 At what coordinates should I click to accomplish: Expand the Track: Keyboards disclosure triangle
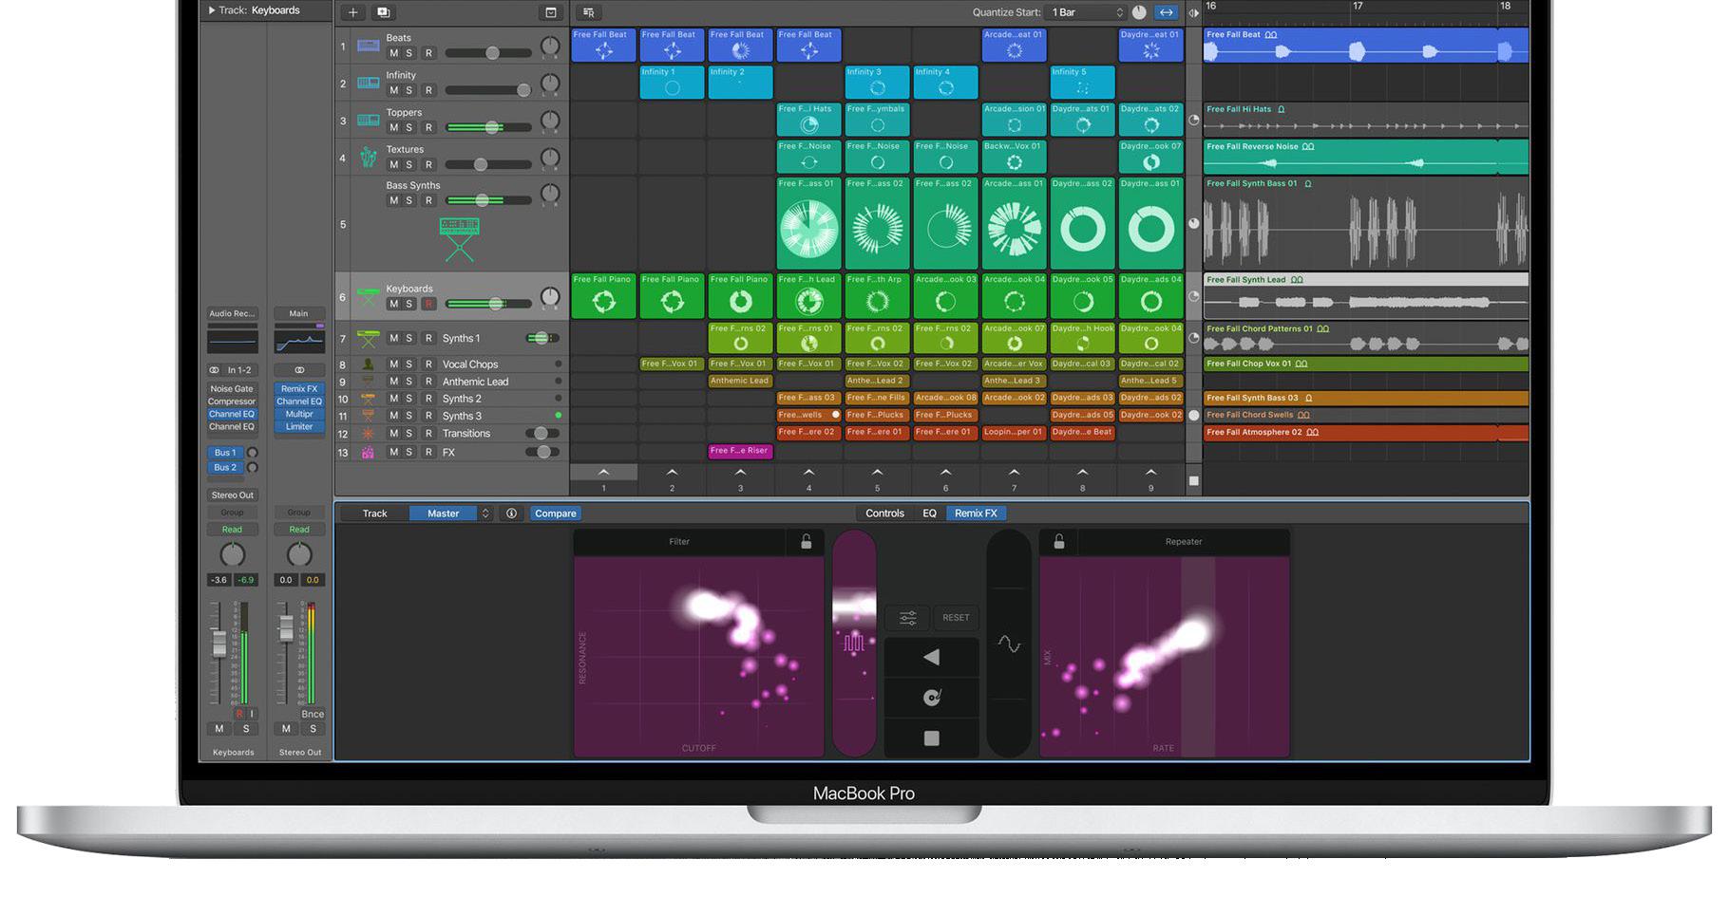pyautogui.click(x=211, y=10)
